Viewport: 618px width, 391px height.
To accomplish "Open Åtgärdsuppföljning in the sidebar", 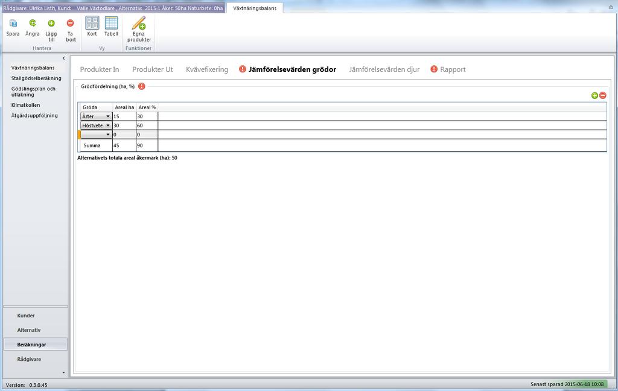I will pyautogui.click(x=34, y=115).
